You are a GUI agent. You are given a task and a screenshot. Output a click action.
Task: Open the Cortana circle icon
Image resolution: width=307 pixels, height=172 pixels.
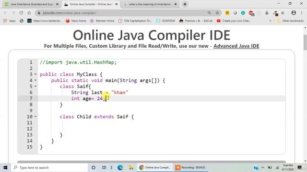[94, 168]
